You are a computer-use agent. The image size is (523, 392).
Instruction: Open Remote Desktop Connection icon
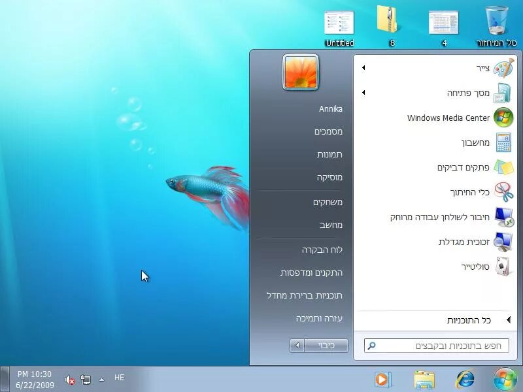[x=503, y=217]
